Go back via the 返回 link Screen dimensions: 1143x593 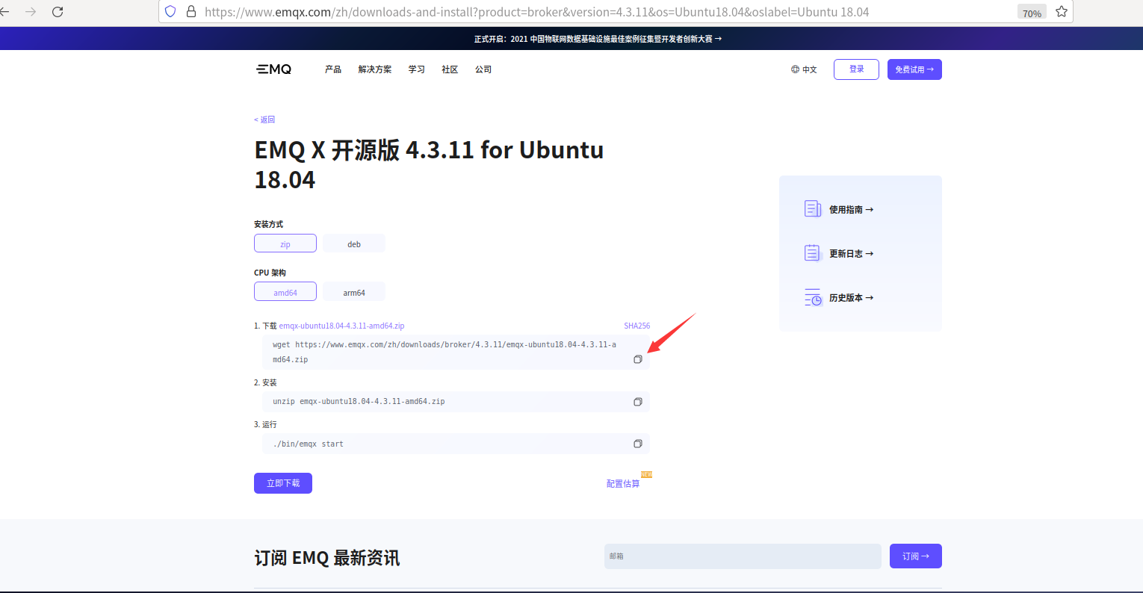(x=264, y=119)
